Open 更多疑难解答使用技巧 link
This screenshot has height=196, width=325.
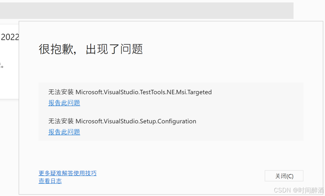pyautogui.click(x=68, y=173)
